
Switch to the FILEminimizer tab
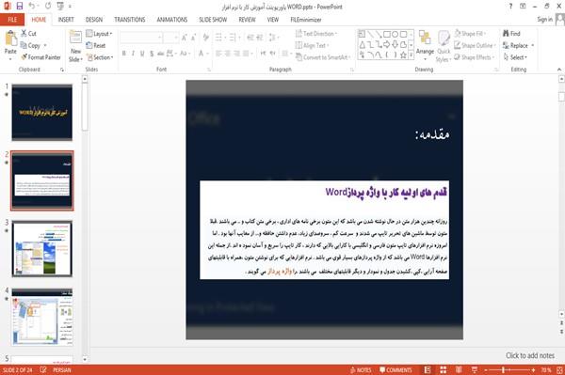coord(306,20)
